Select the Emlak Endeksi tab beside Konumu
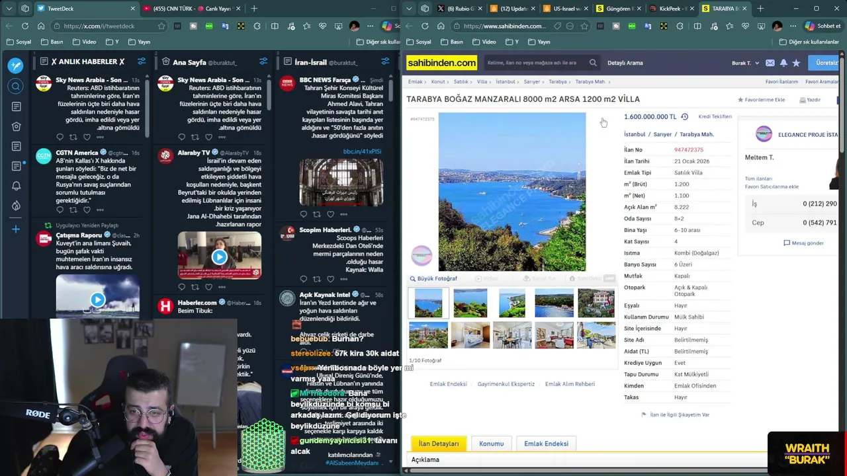 coord(546,444)
